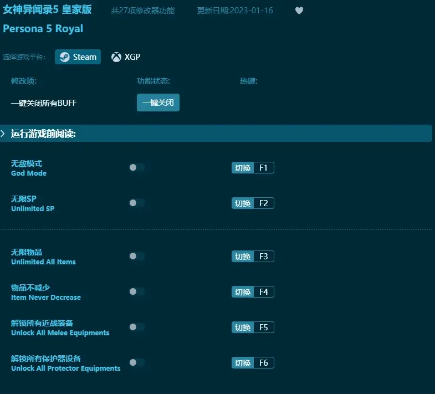Image resolution: width=435 pixels, height=394 pixels.
Task: Toggle Item Never Decrease switch
Action: click(x=137, y=291)
